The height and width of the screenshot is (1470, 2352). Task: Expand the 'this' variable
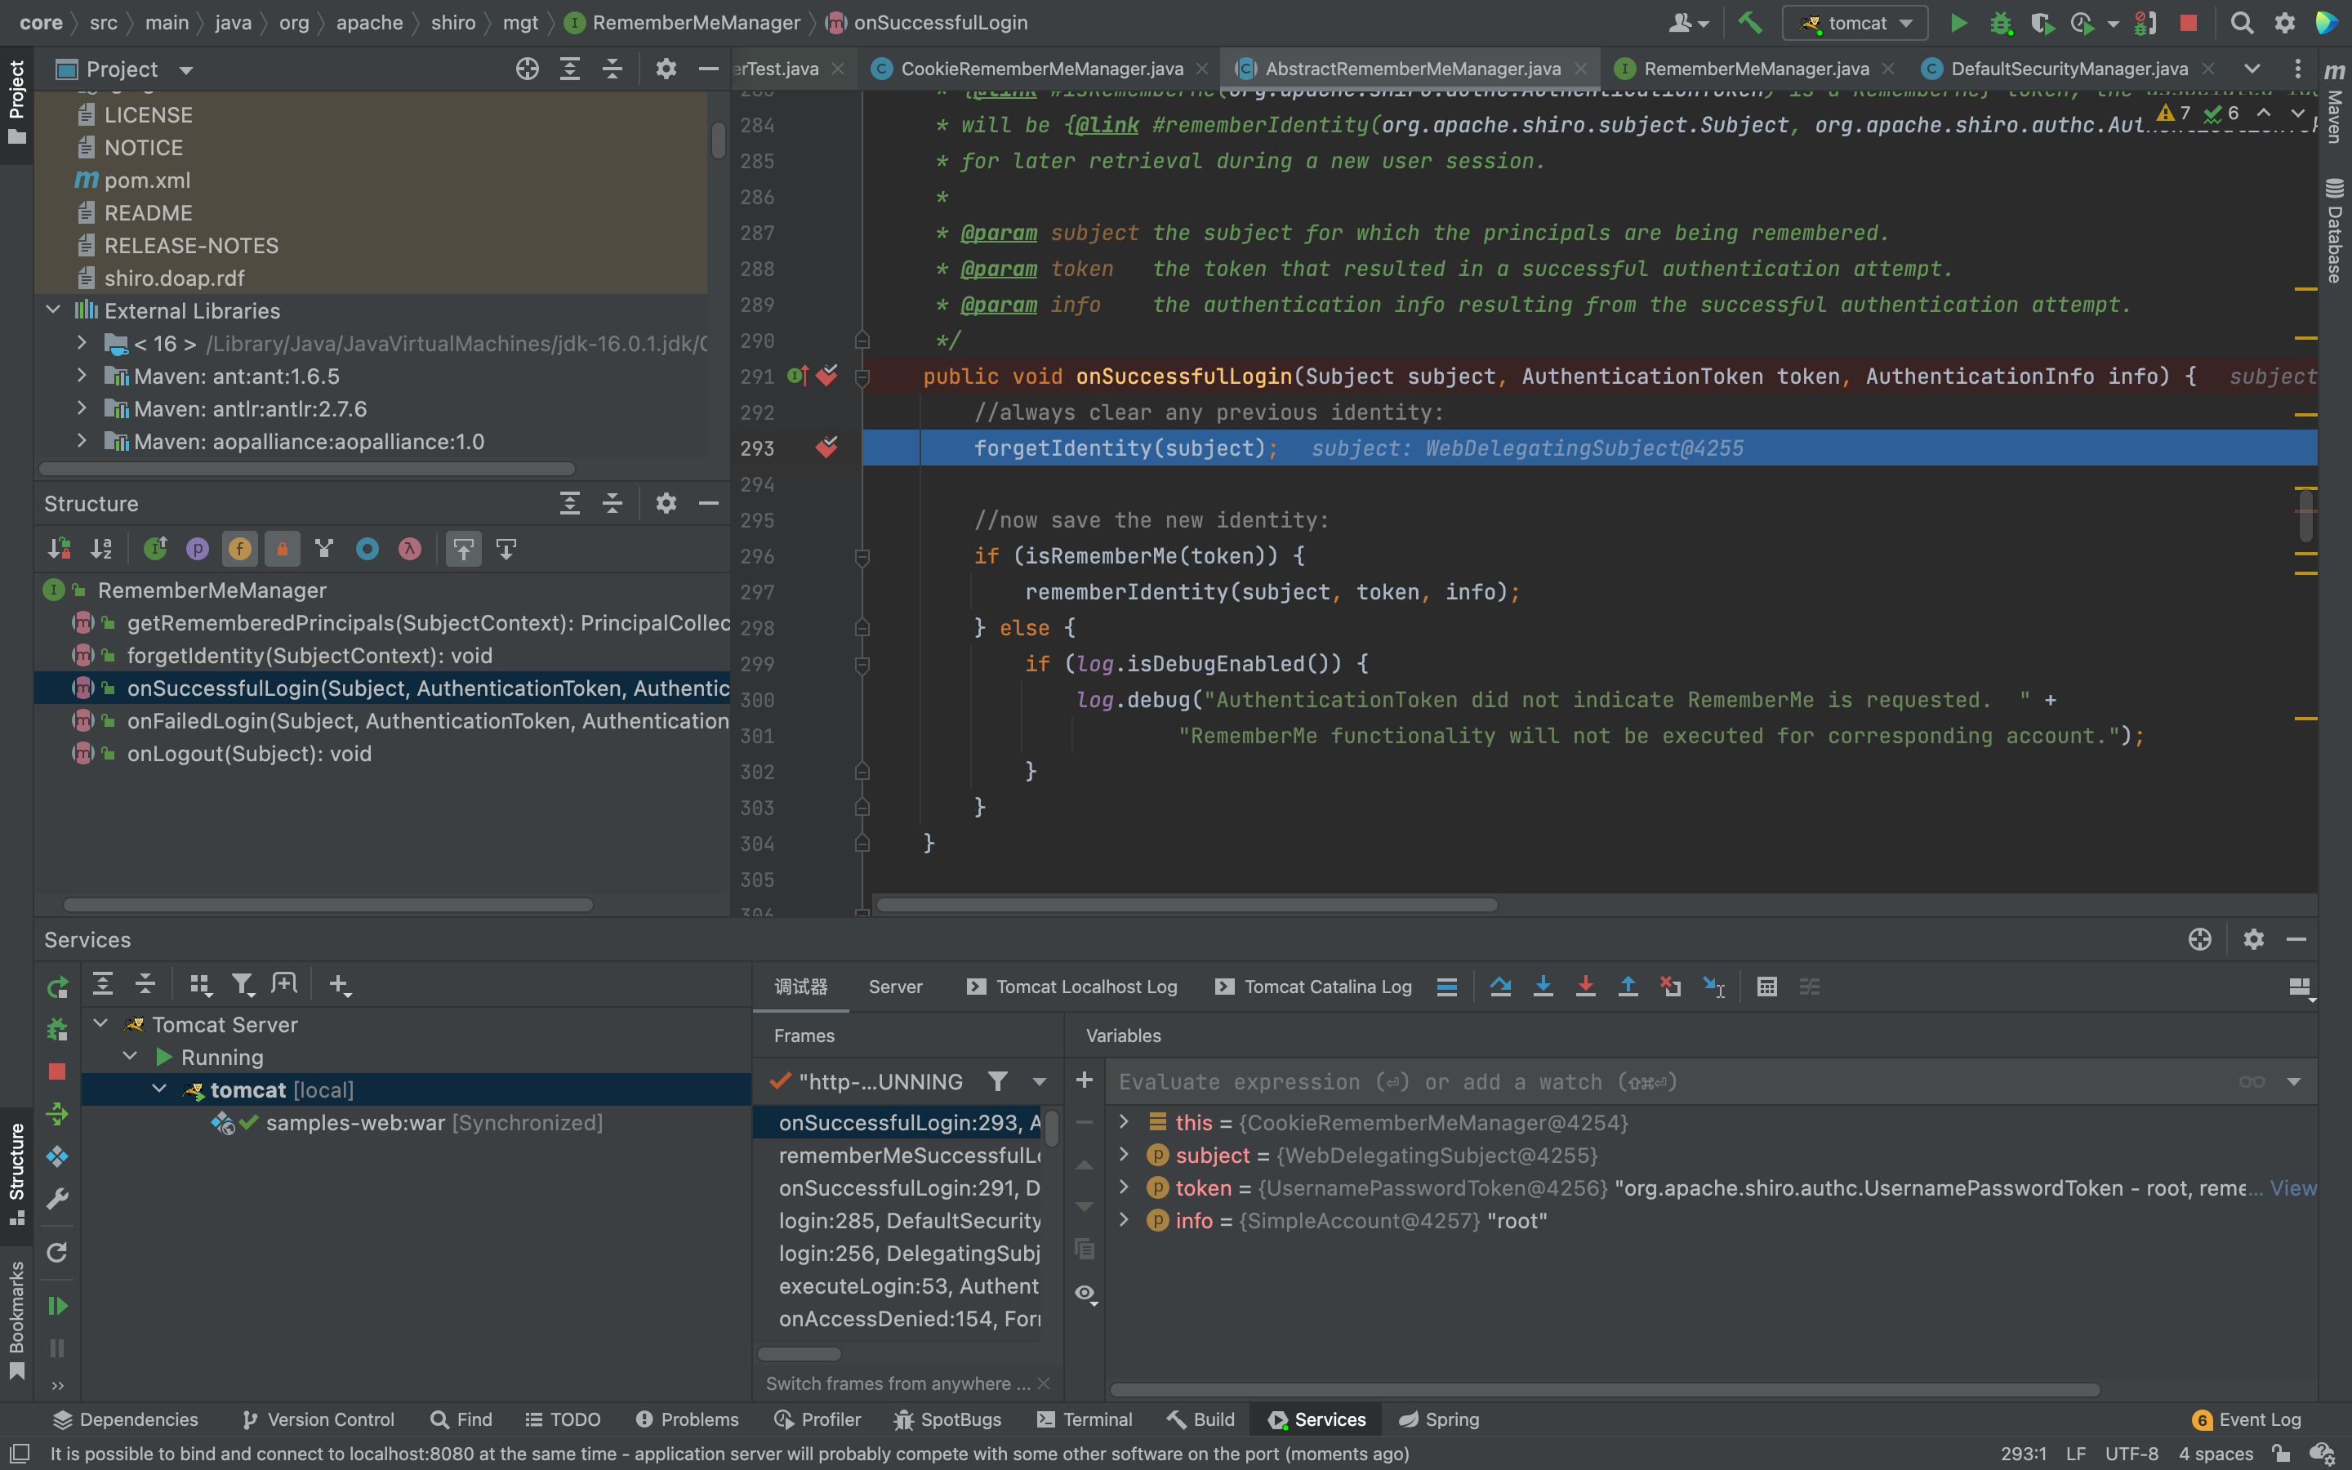1125,1122
